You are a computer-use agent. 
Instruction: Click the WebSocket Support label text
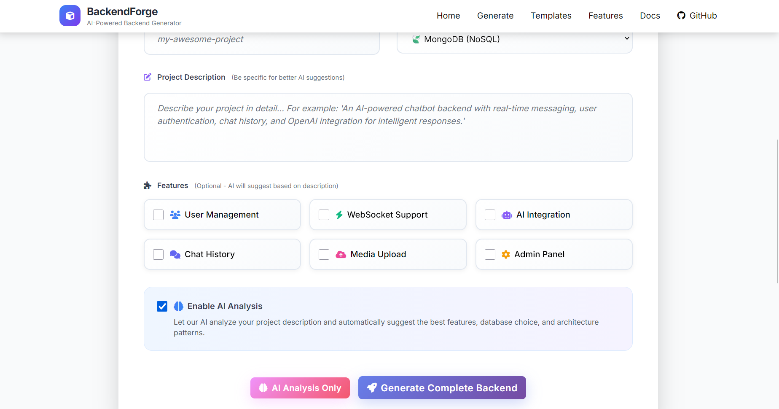(x=387, y=215)
